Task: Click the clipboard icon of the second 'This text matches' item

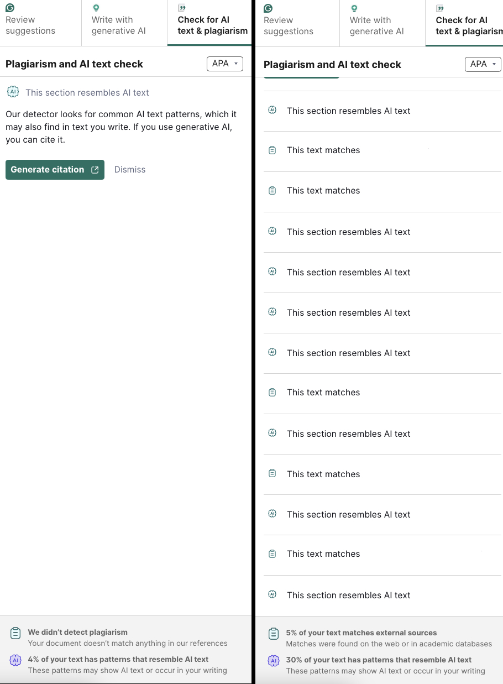Action: pos(272,191)
